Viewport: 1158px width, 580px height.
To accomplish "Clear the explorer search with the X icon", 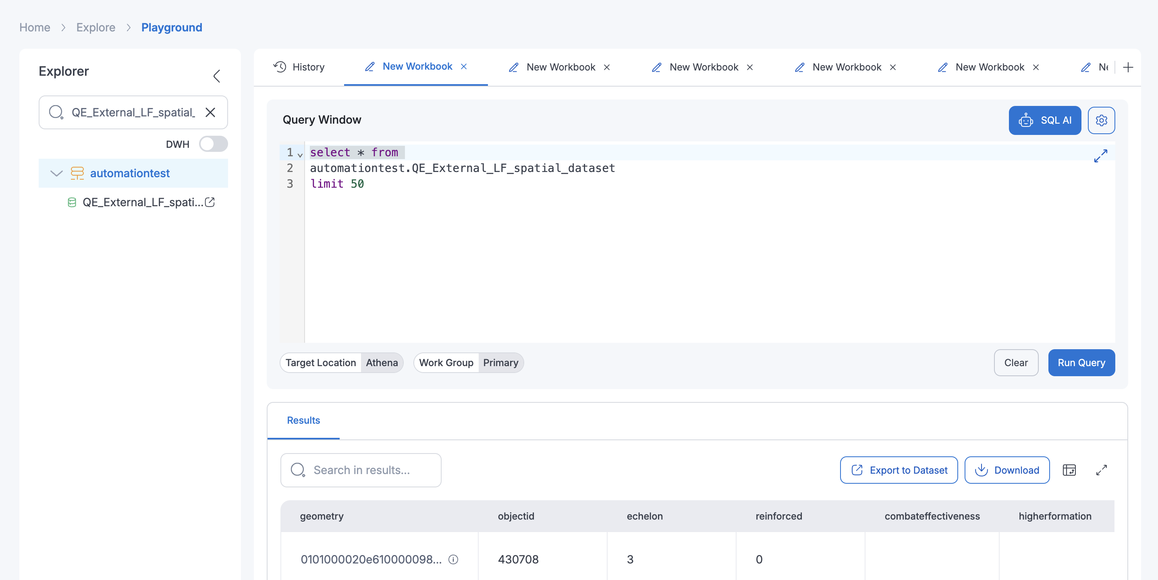I will (210, 112).
